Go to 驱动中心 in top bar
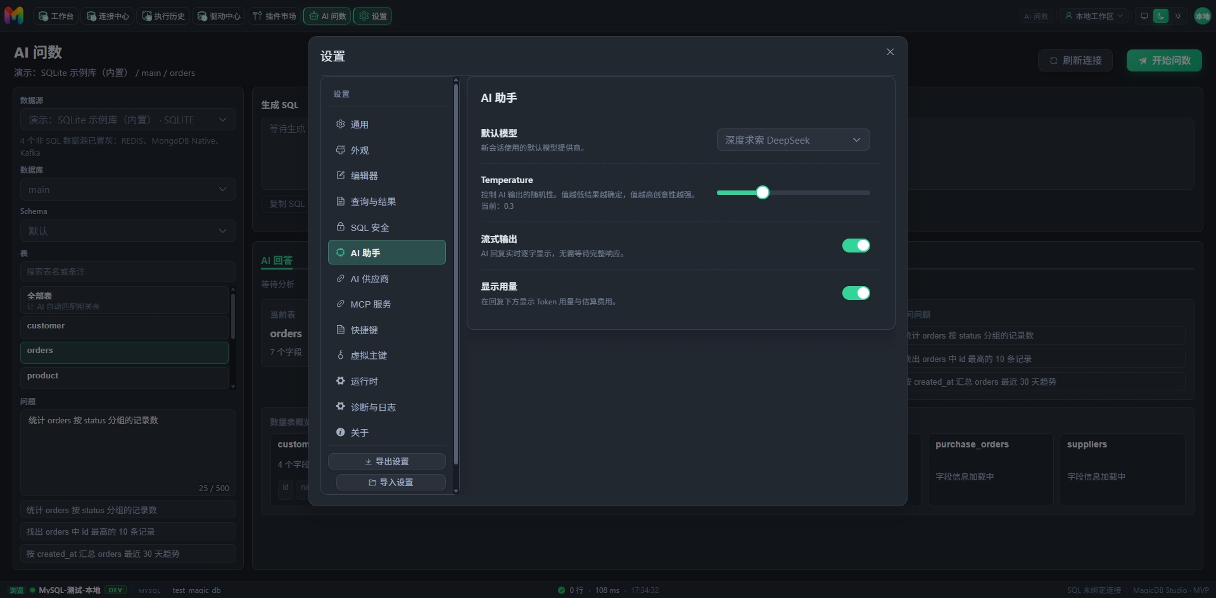This screenshot has width=1216, height=598. (x=219, y=16)
